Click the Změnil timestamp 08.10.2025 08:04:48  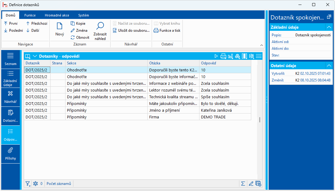315,80
